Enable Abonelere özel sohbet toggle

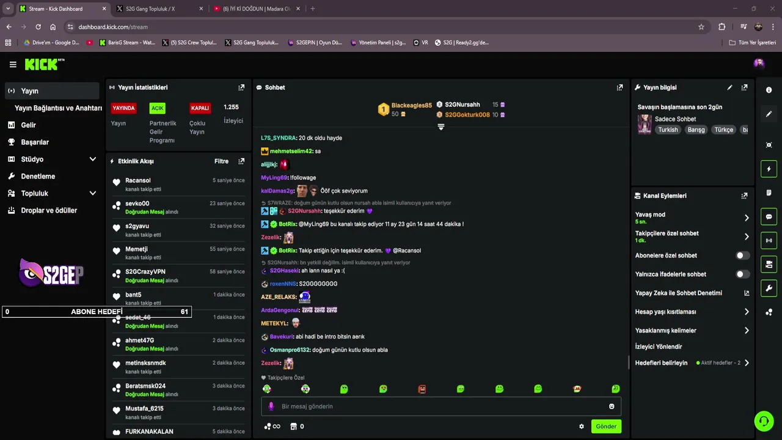tap(742, 255)
